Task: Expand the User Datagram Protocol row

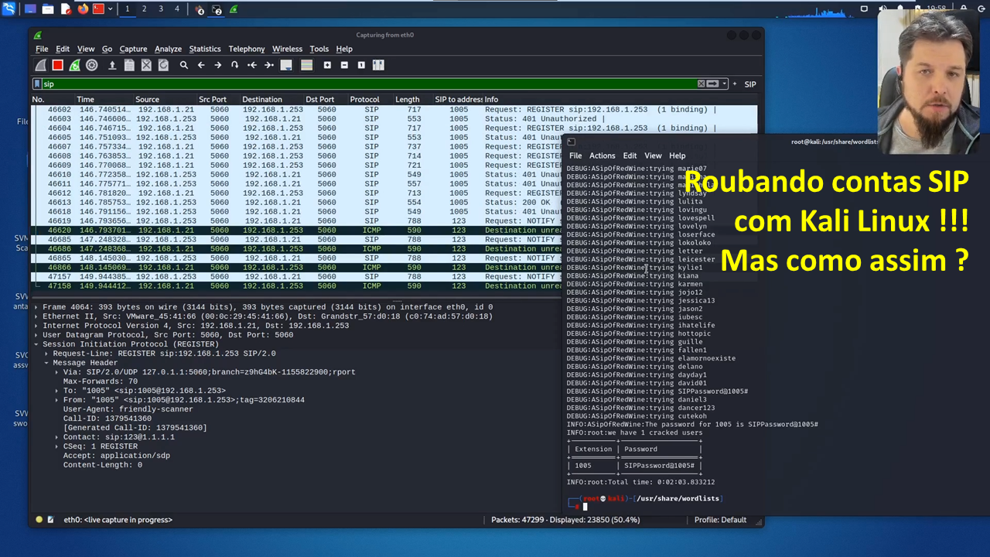Action: (x=36, y=335)
